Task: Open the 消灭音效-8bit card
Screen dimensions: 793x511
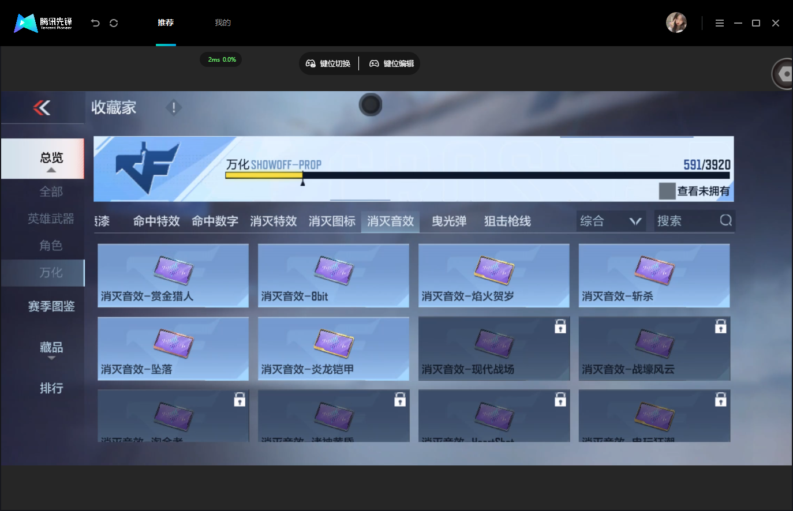Action: click(x=334, y=276)
